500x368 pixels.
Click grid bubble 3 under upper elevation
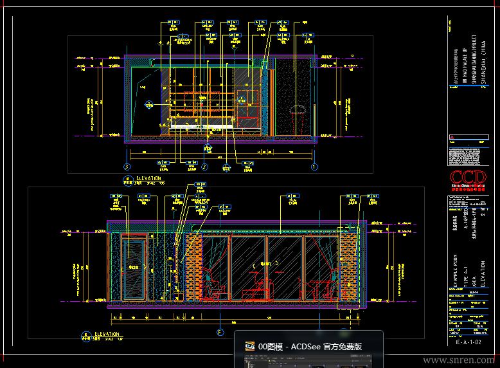127,167
